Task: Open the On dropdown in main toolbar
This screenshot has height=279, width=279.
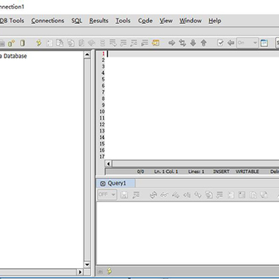Action: pos(247,43)
